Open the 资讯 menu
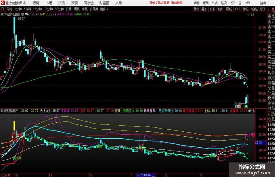 click(62, 3)
